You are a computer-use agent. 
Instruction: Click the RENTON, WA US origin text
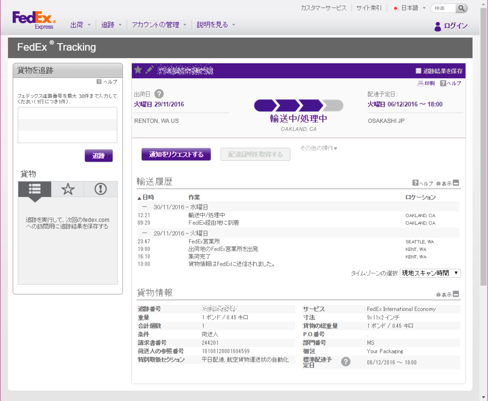(x=156, y=120)
